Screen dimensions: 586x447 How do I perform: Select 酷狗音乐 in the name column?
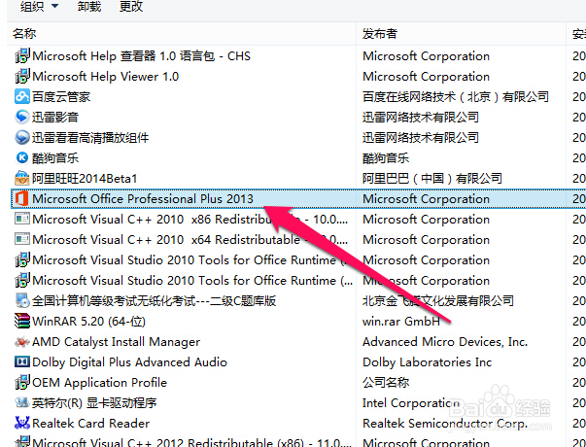55,158
